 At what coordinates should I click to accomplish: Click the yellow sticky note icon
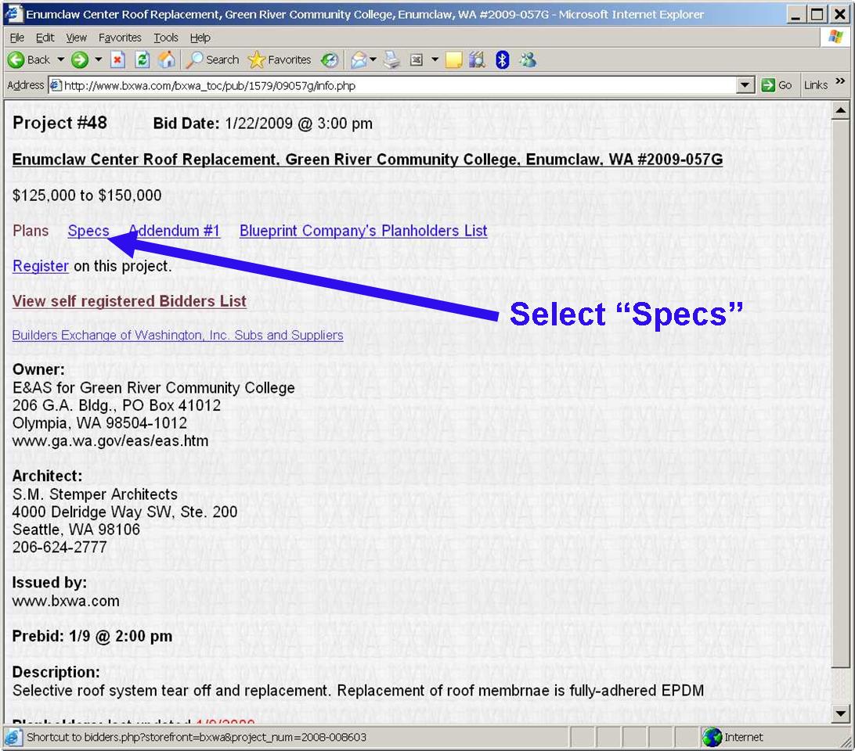tap(453, 60)
